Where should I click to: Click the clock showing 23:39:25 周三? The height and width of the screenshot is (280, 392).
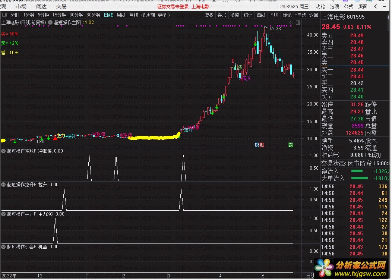[294, 6]
